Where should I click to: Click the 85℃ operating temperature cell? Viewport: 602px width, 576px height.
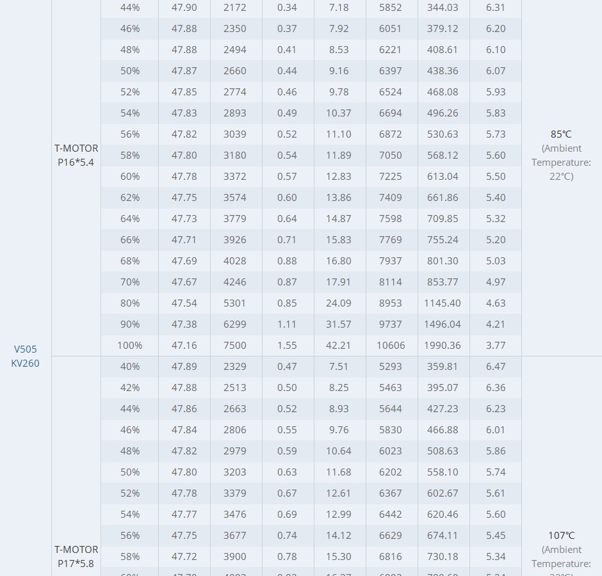click(561, 134)
